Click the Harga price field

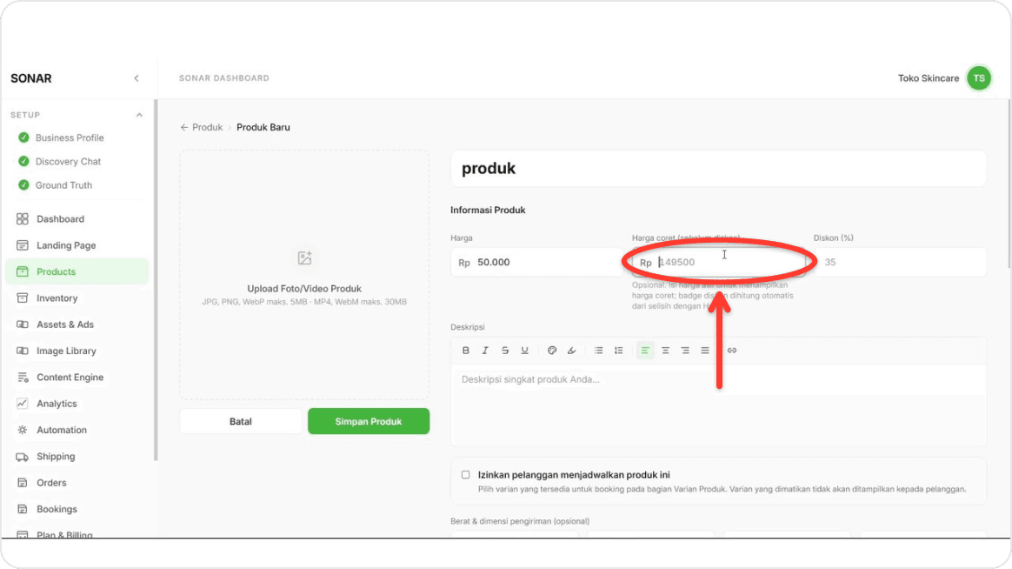(537, 262)
